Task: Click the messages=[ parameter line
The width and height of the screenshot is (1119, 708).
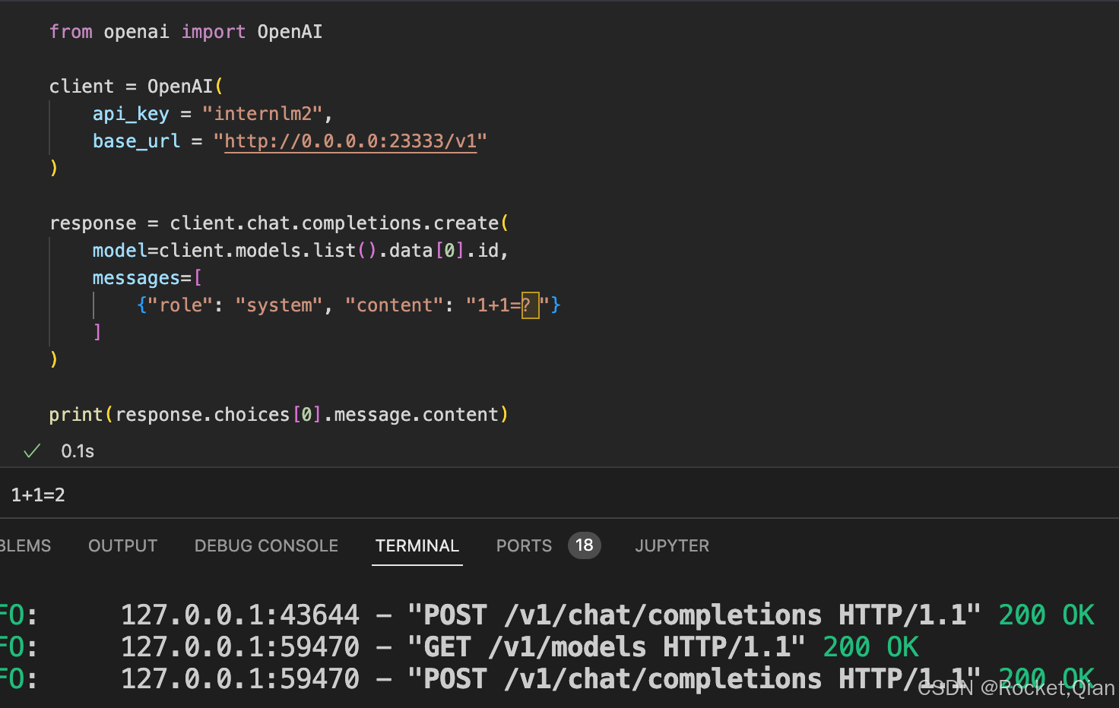Action: tap(147, 278)
